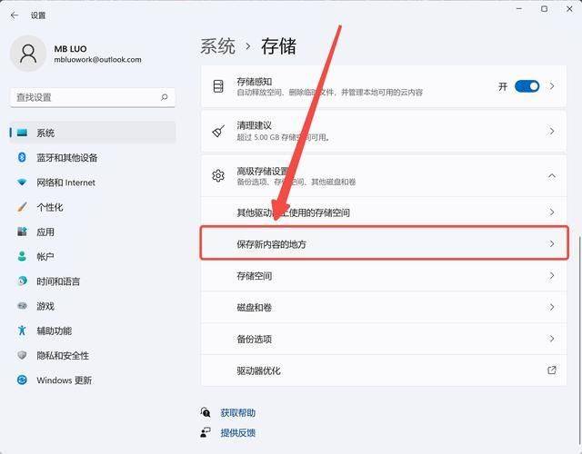Click the back arrow icon
This screenshot has height=454, width=582.
[15, 15]
